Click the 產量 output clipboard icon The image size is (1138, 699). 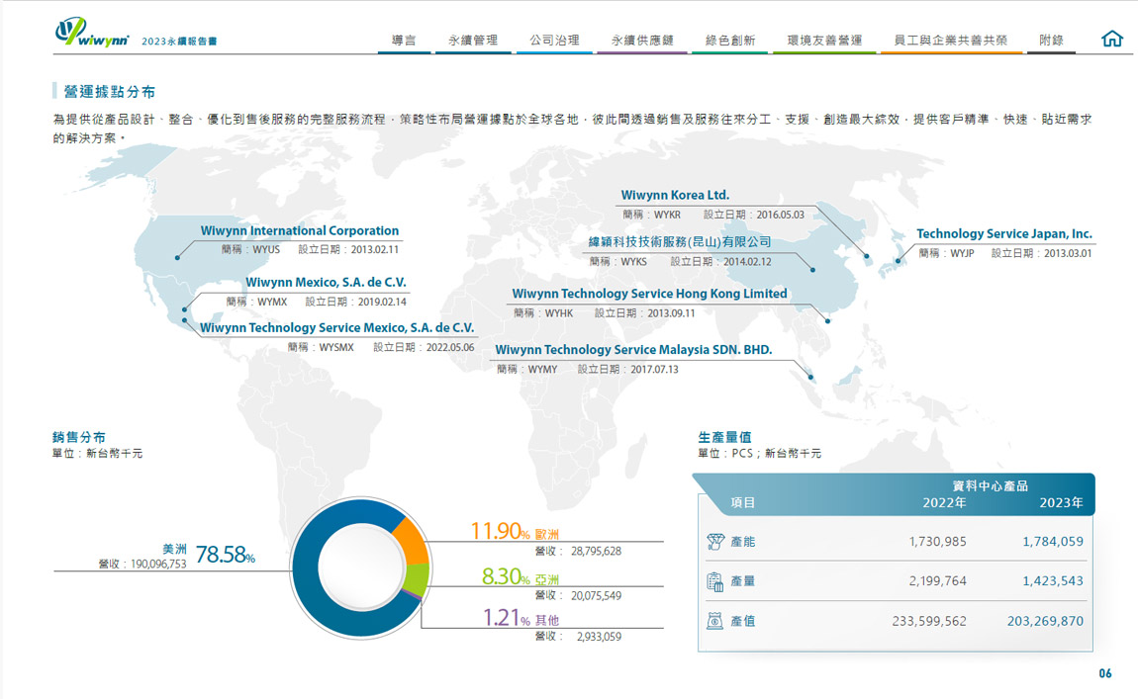point(715,581)
